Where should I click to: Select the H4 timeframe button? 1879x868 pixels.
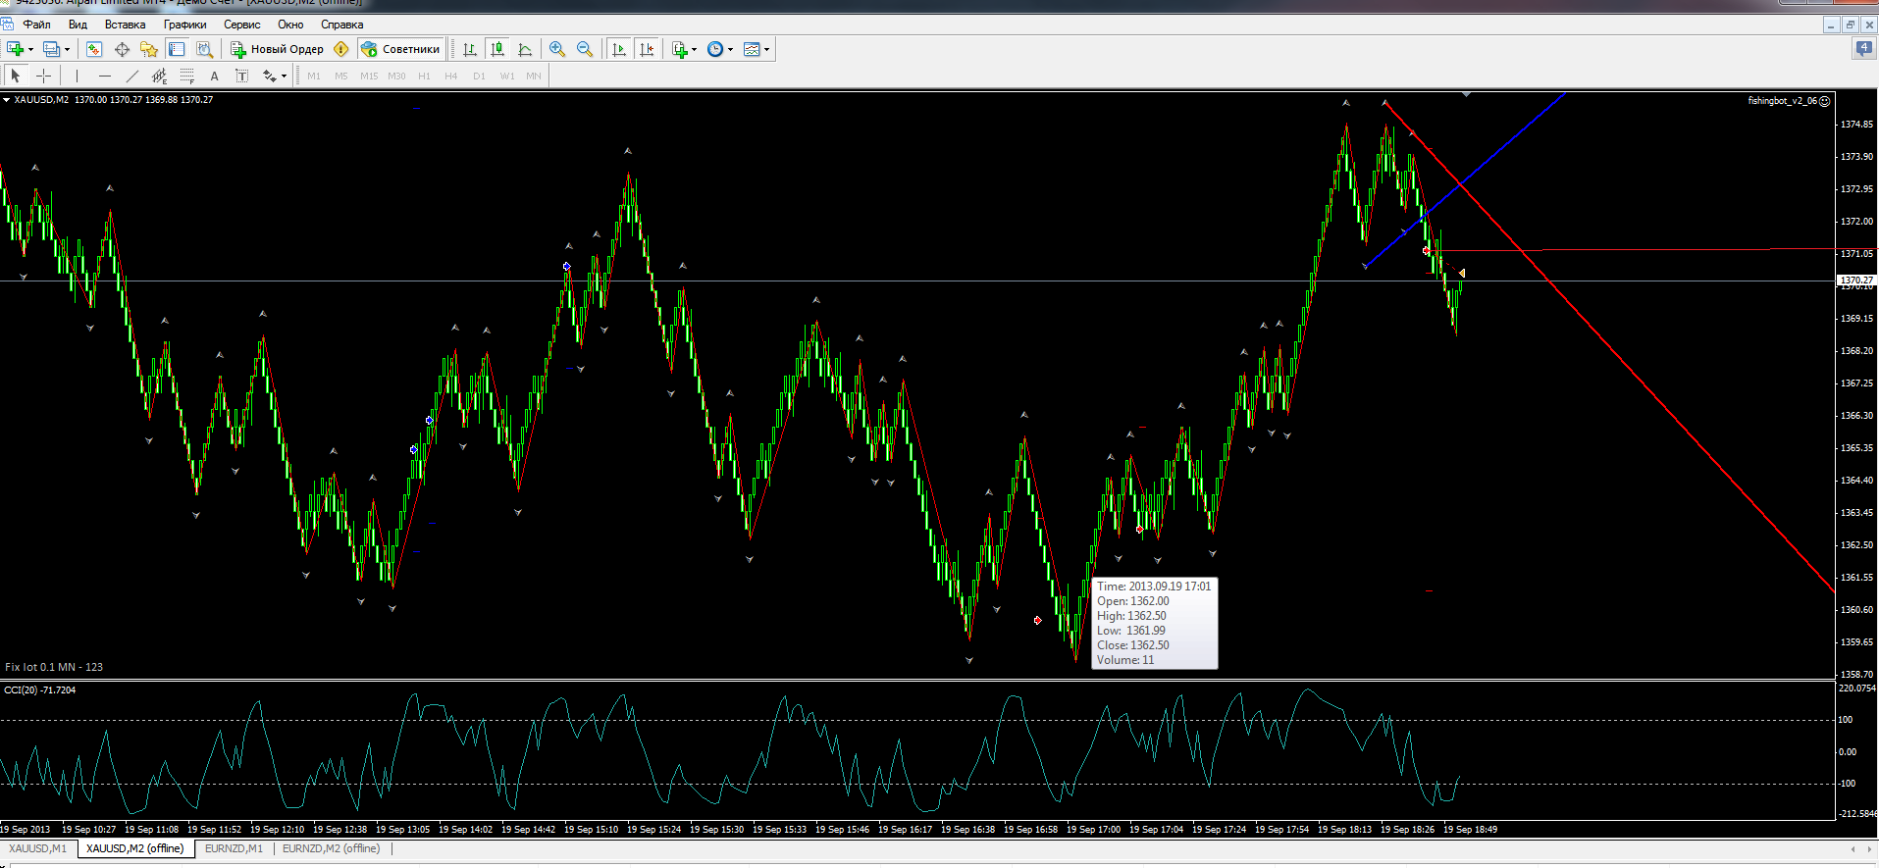coord(451,76)
